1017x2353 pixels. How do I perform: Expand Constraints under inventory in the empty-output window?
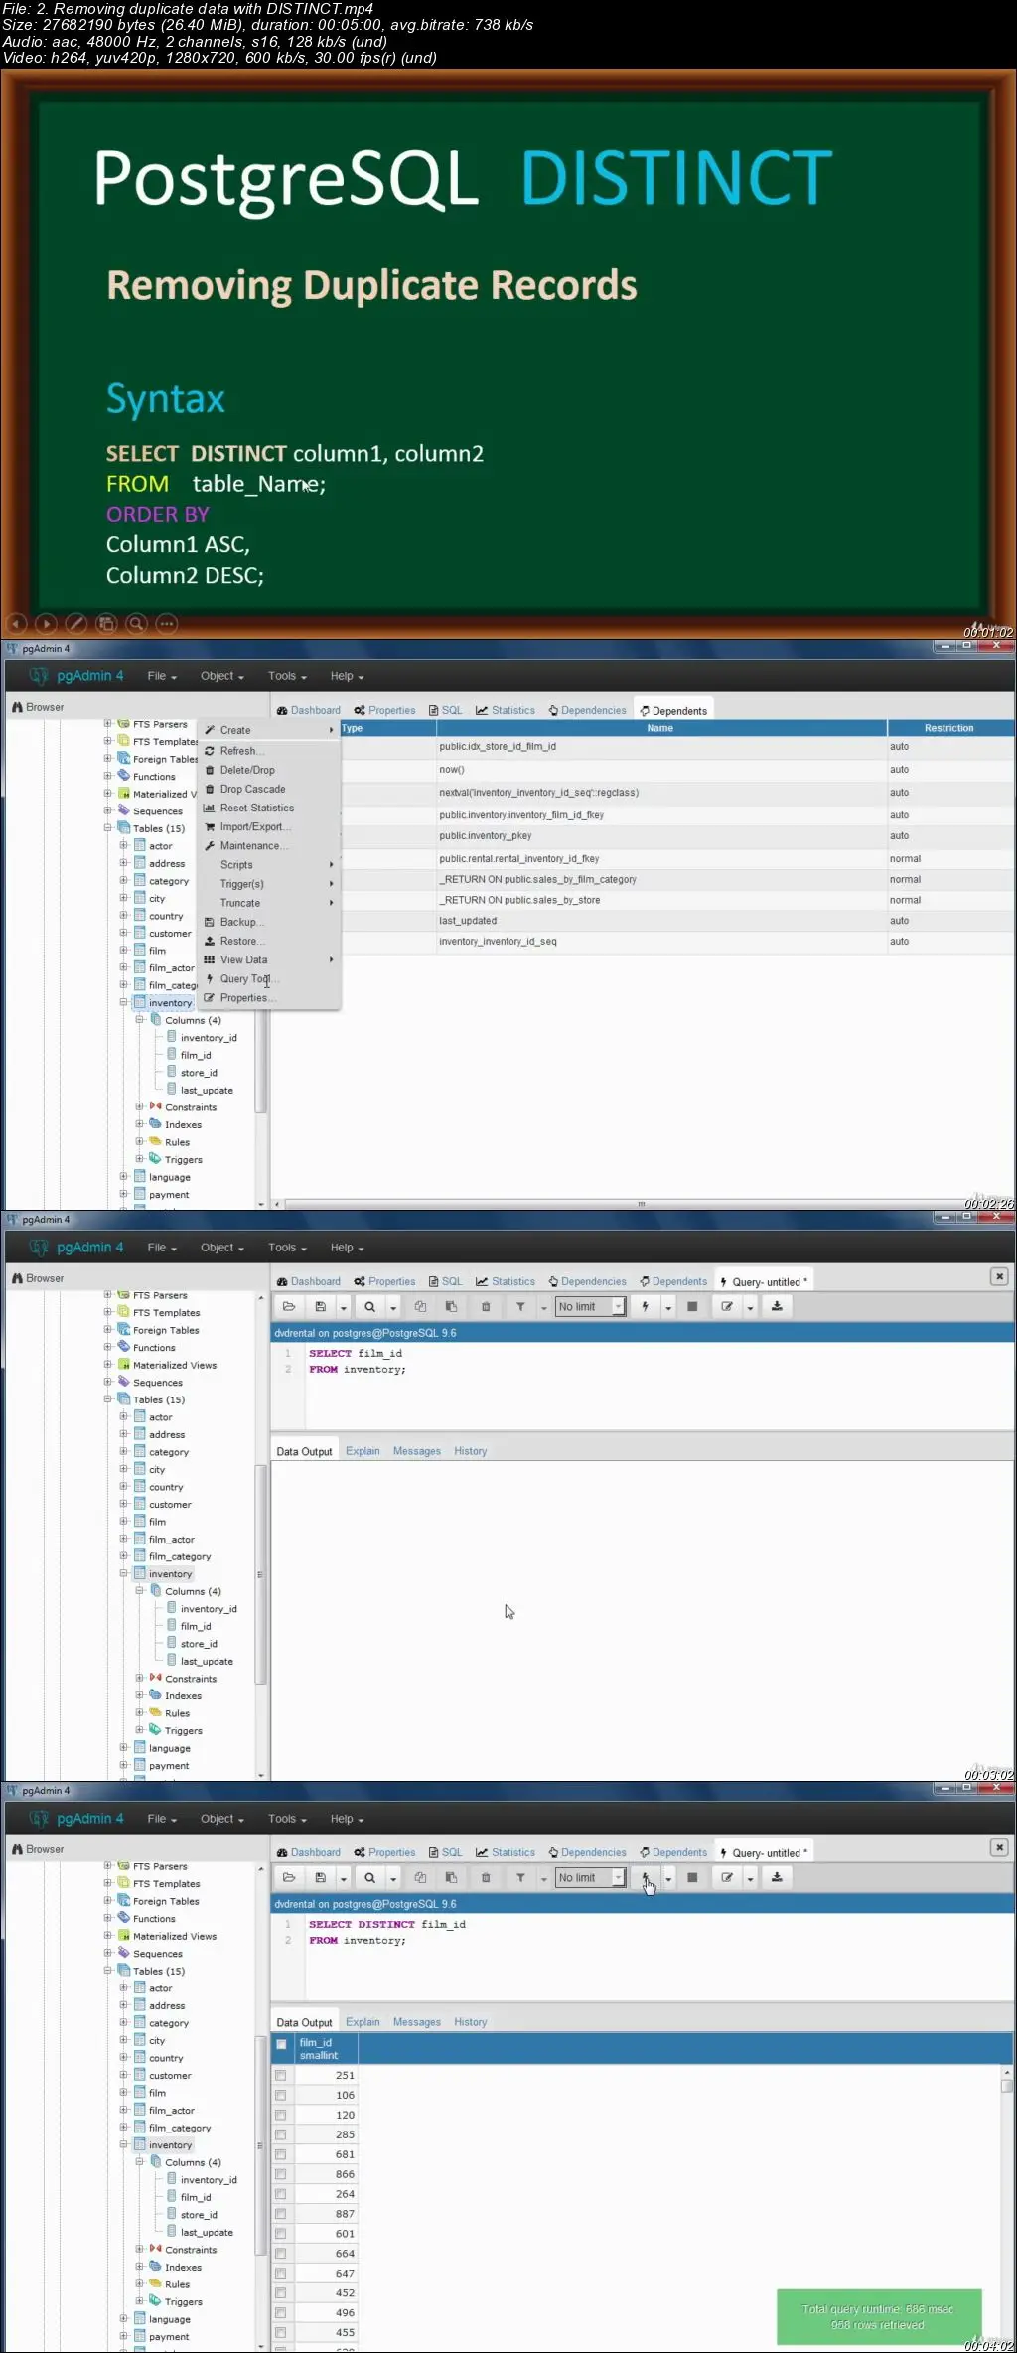140,1678
